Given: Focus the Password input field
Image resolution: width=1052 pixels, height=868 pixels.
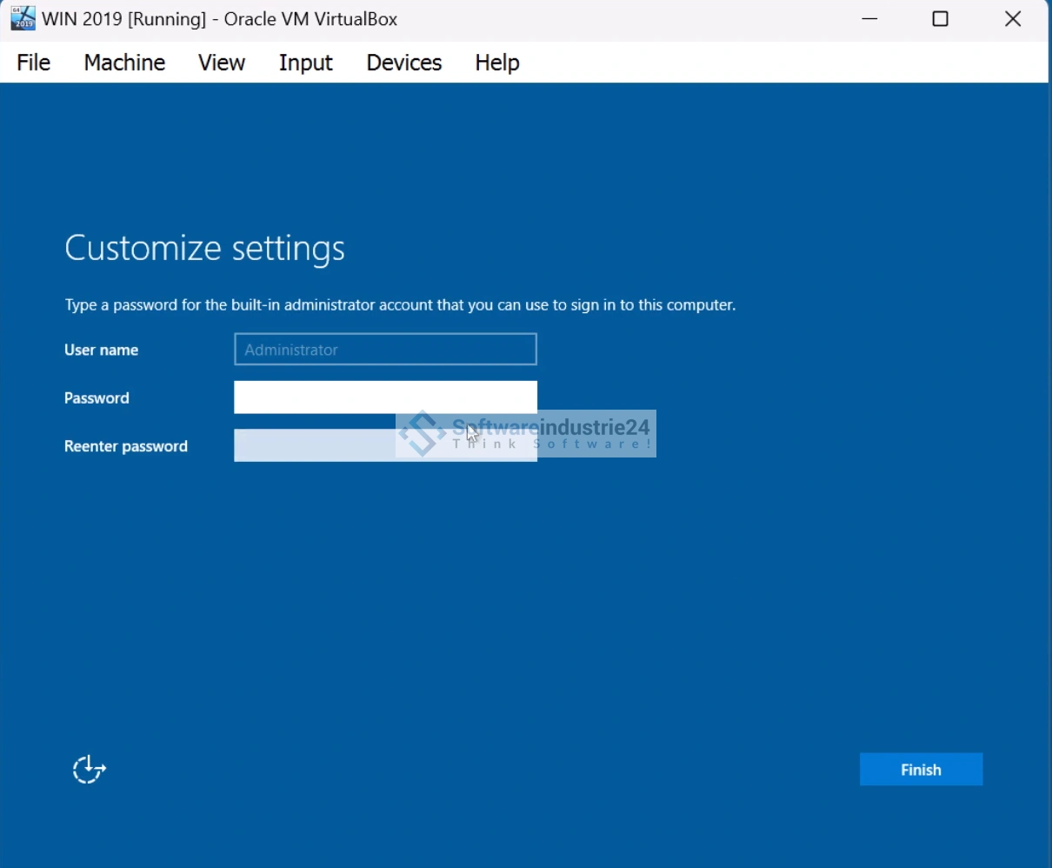Looking at the screenshot, I should tap(385, 397).
